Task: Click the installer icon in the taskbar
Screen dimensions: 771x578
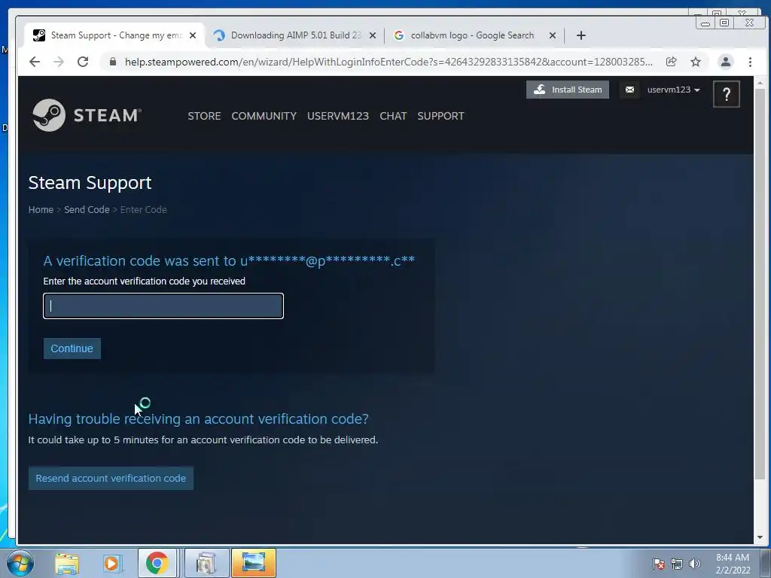Action: [206, 563]
